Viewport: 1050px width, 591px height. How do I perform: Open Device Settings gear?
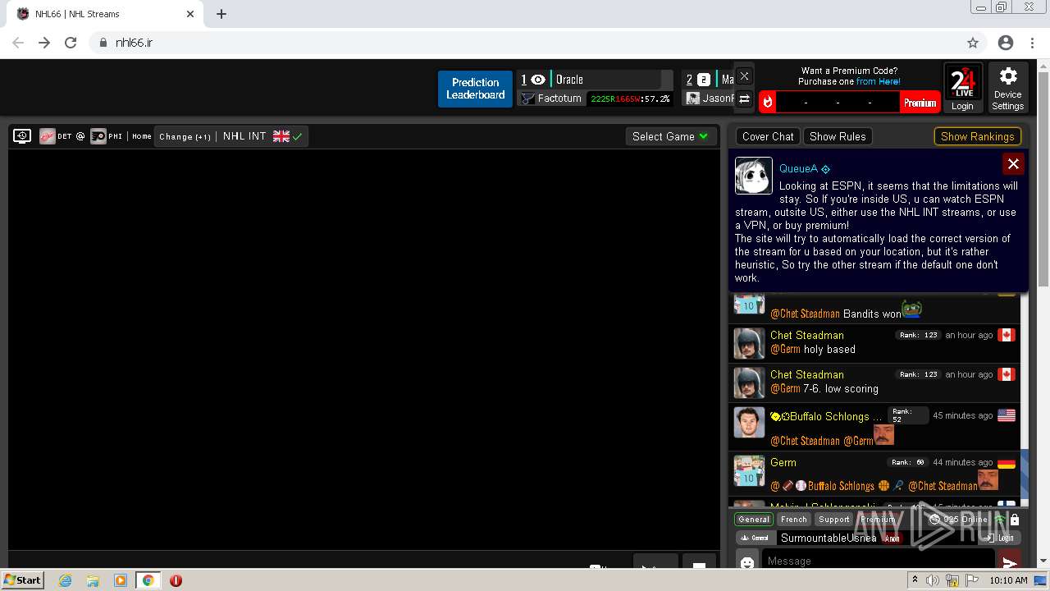pos(1008,88)
